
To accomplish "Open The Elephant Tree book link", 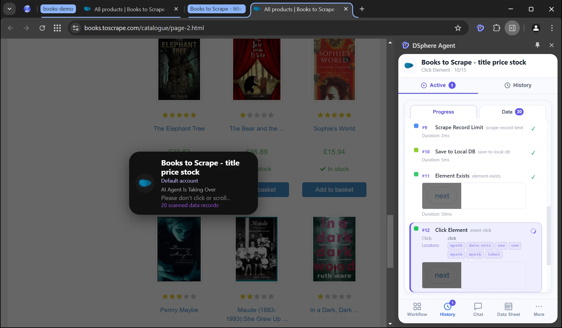I will click(179, 129).
